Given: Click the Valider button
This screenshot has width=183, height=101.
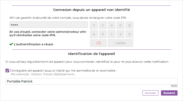Looking at the screenshot, I should point(121,43).
